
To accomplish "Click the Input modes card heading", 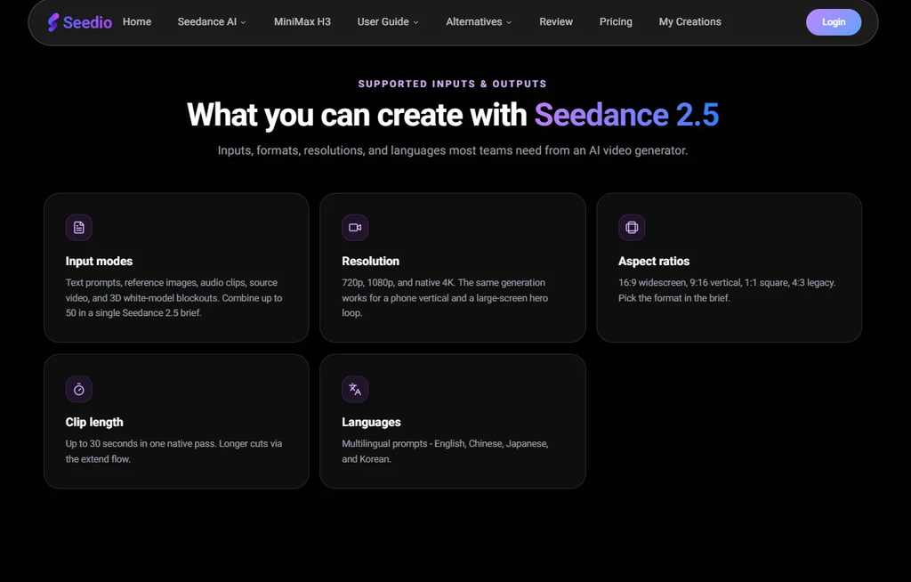I will coord(99,261).
